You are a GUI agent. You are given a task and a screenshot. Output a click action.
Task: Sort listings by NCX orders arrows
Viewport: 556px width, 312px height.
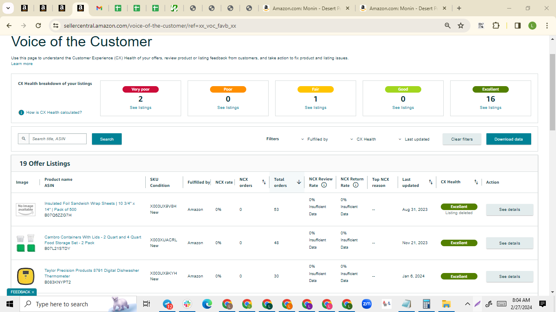tap(264, 182)
